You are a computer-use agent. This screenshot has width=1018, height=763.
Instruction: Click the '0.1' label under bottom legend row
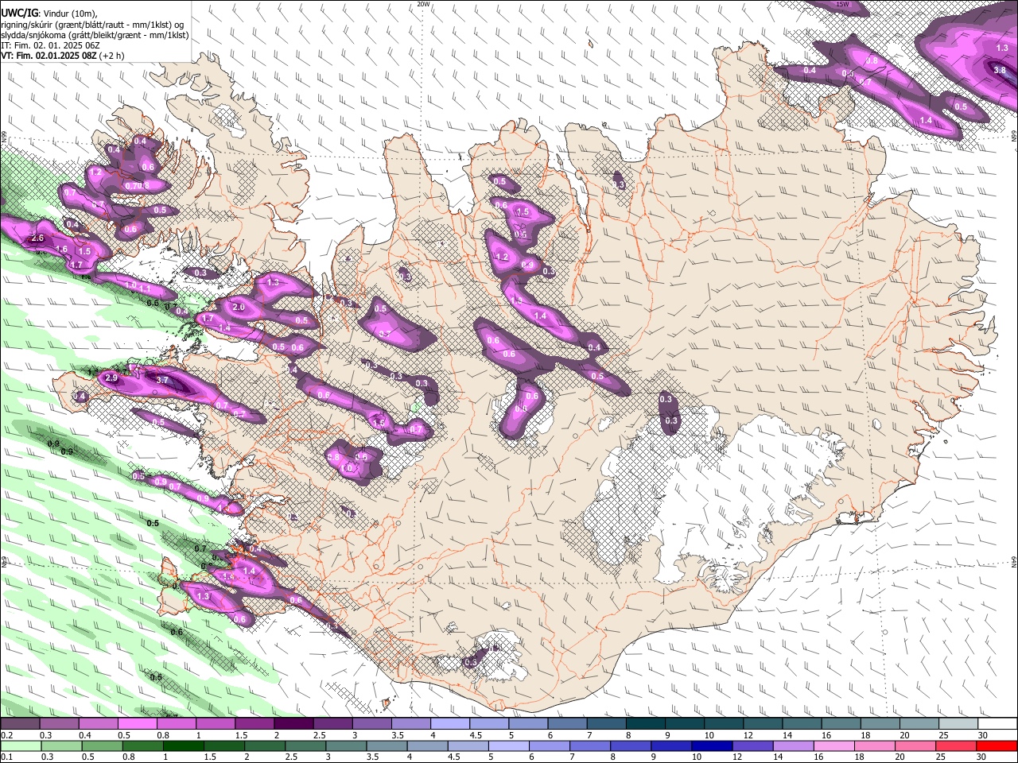pos(6,757)
